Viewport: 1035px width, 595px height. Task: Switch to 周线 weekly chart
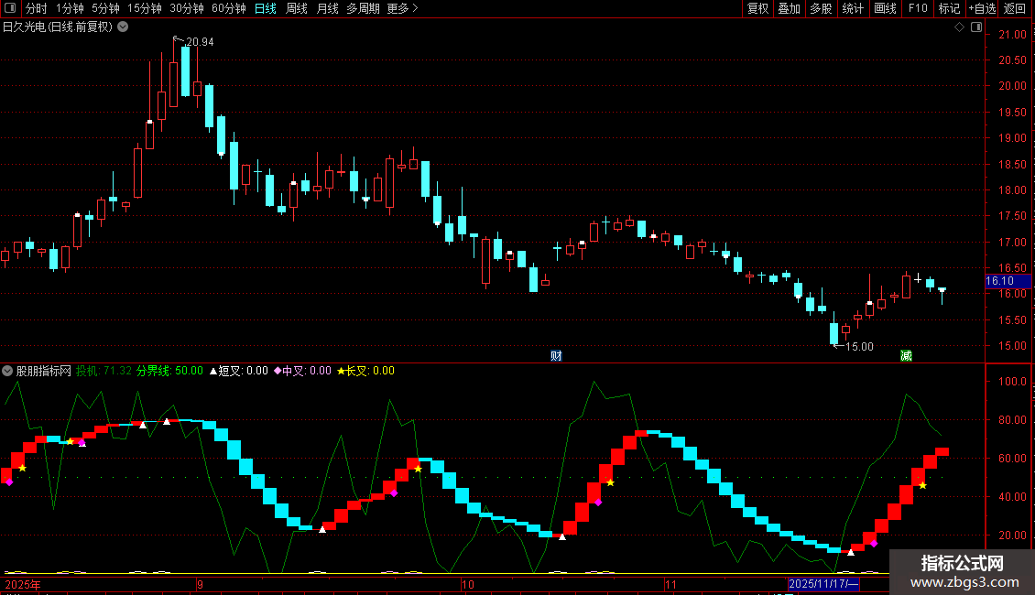point(297,8)
